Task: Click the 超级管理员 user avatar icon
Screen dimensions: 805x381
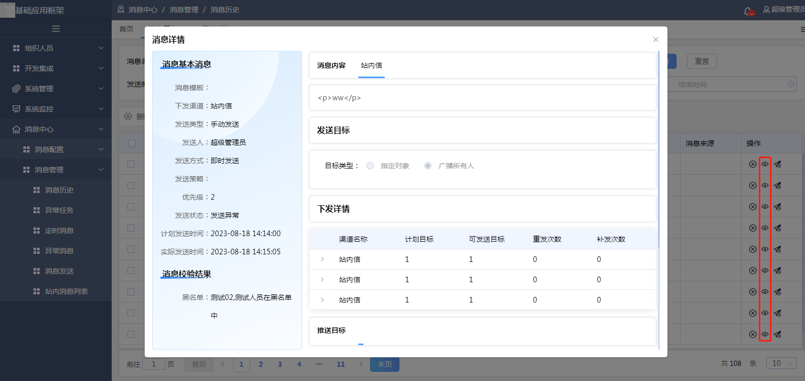Action: click(x=766, y=10)
